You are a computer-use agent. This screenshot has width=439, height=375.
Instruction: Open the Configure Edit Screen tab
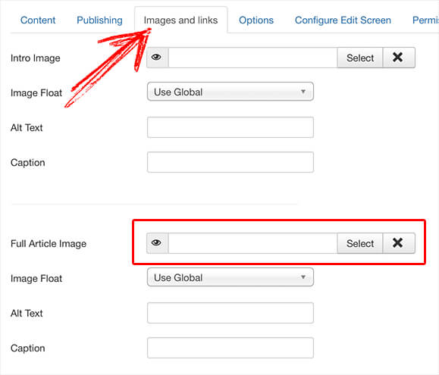click(x=343, y=20)
